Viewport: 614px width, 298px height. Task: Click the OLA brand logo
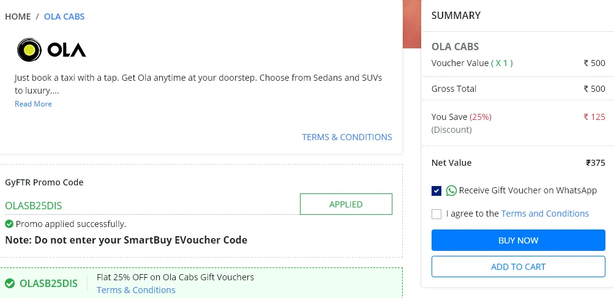coord(51,50)
